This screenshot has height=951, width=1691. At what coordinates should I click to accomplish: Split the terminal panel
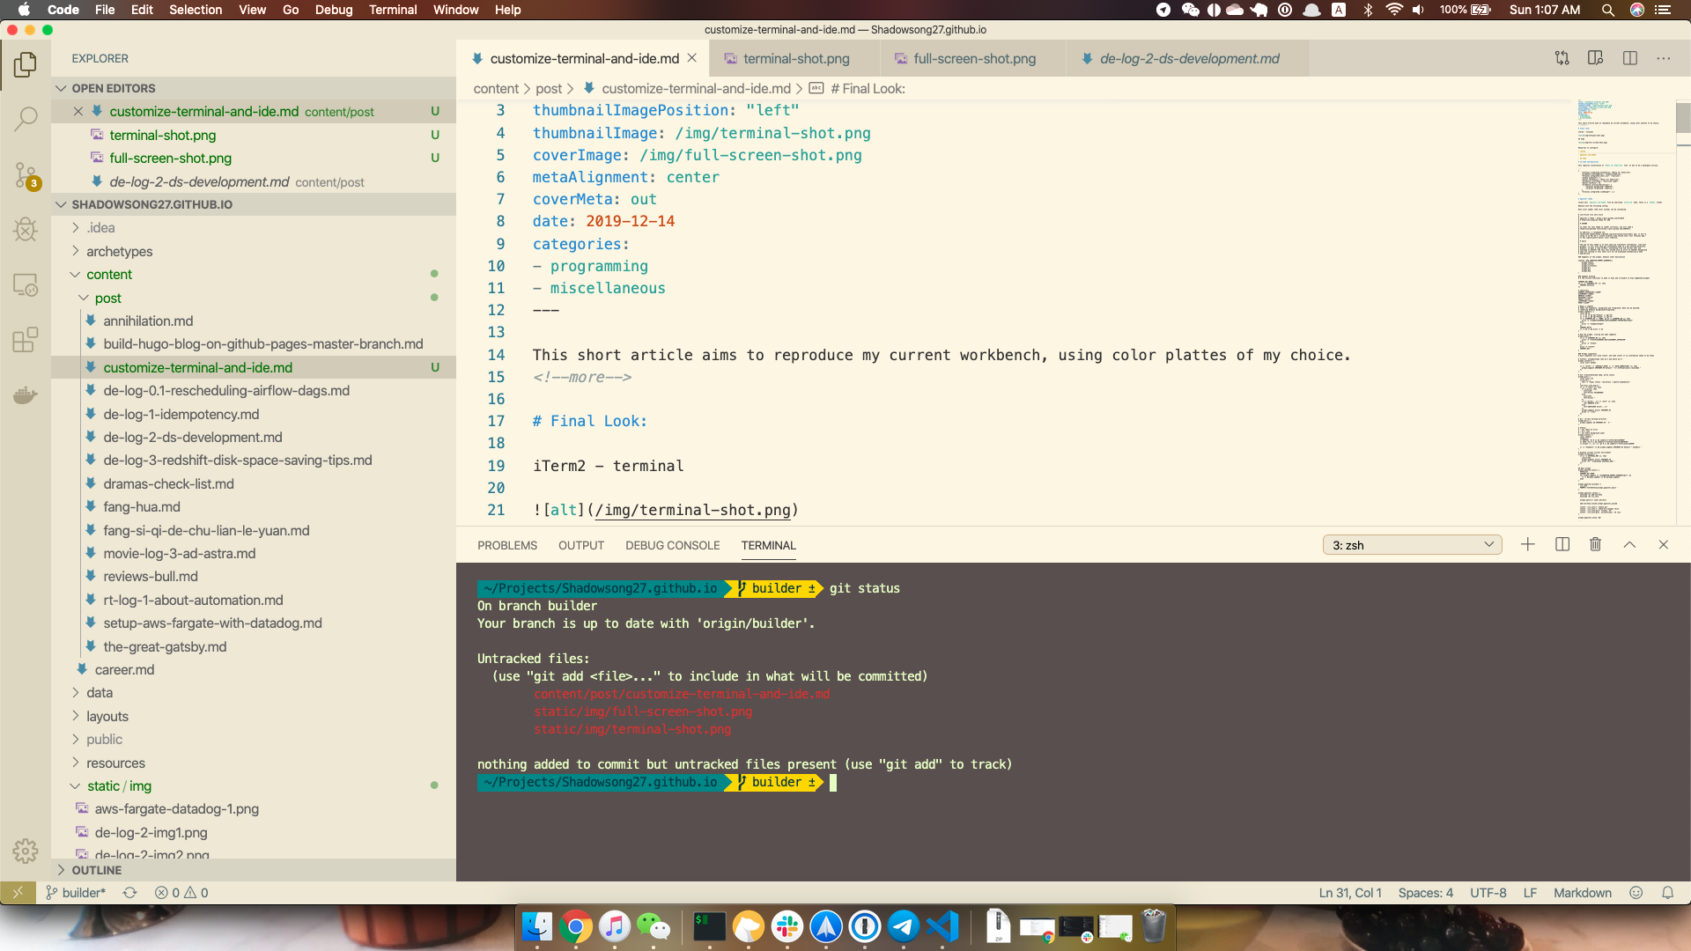[1562, 545]
